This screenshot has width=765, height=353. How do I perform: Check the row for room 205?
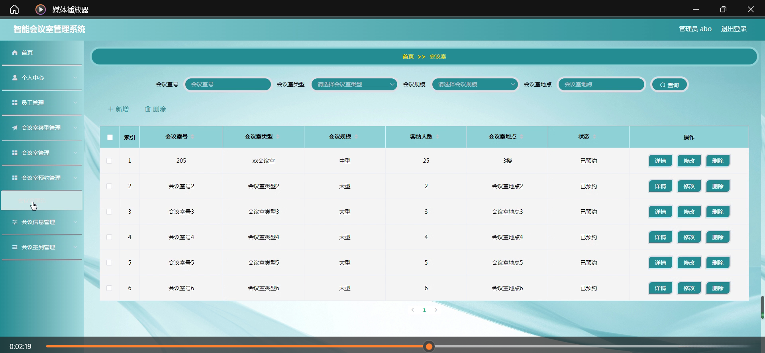pyautogui.click(x=109, y=161)
